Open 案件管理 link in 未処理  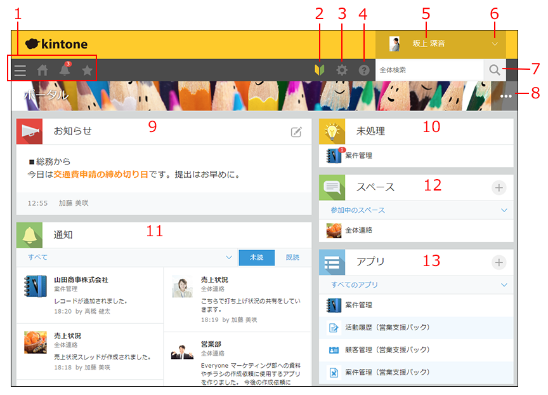point(358,156)
